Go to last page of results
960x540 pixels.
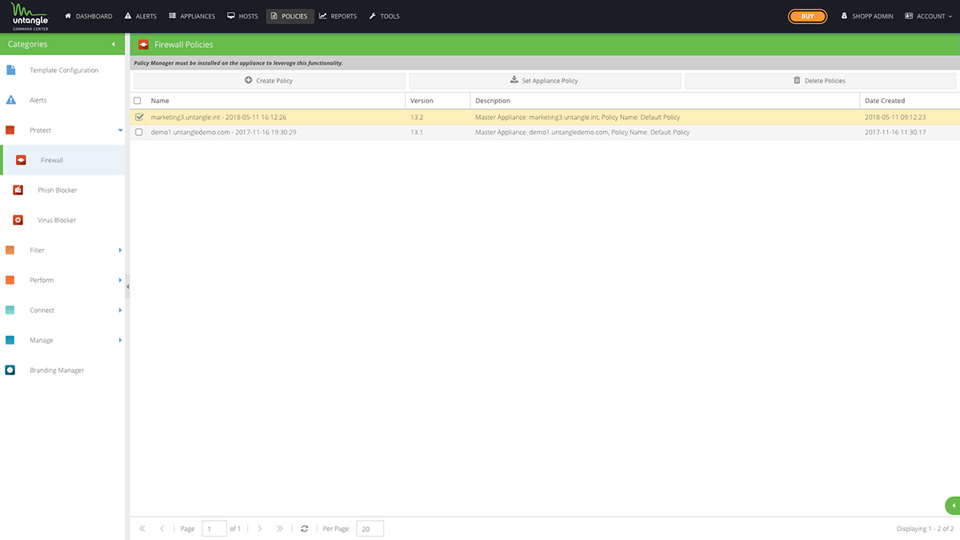pyautogui.click(x=279, y=529)
